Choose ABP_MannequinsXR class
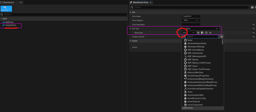This screenshot has height=112, width=256. (x=197, y=57)
